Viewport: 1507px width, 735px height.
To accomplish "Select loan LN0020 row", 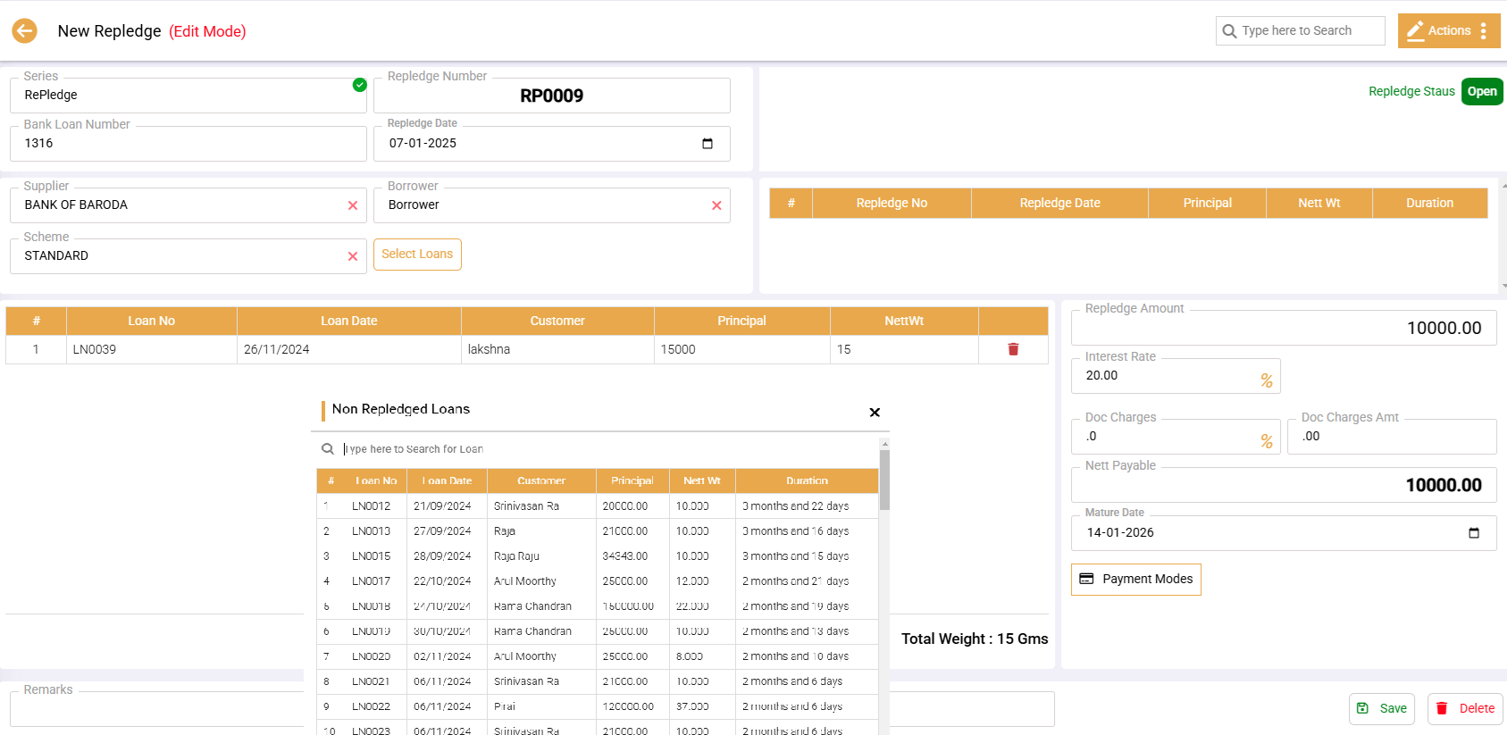I will [x=597, y=656].
